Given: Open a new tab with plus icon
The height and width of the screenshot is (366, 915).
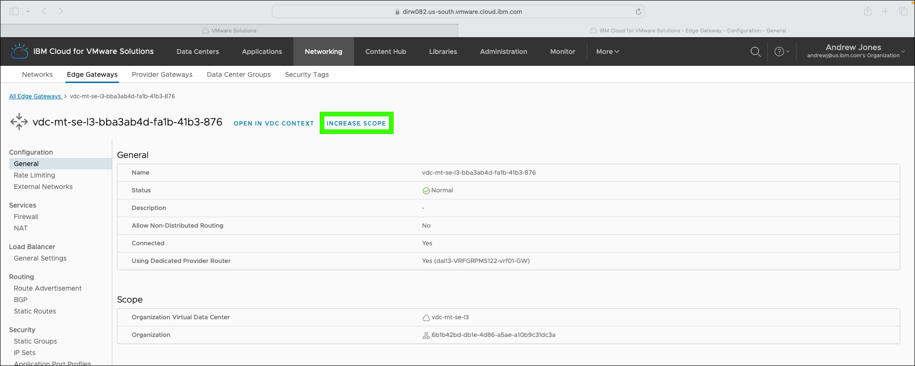Looking at the screenshot, I should 885,11.
